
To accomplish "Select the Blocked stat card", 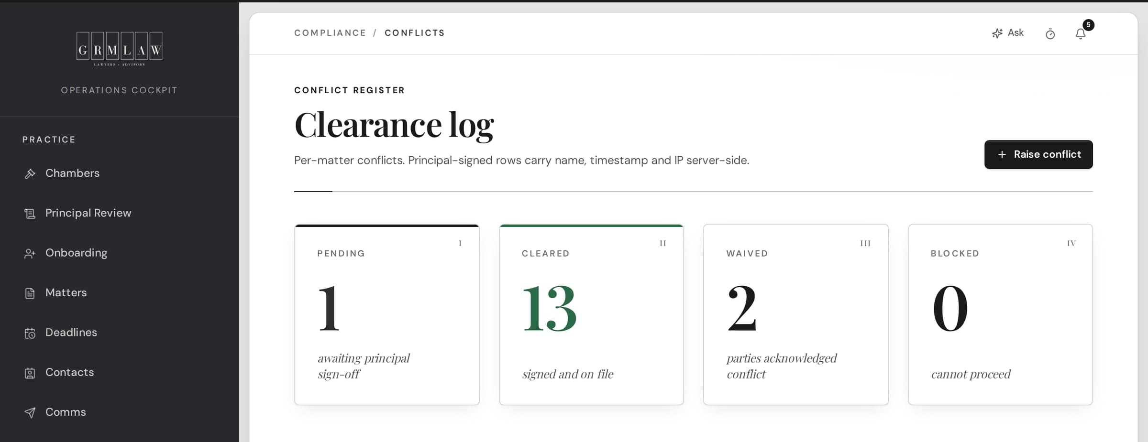I will (x=1000, y=314).
